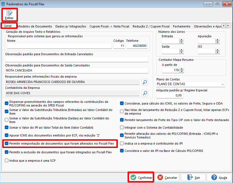Toggle Somar Substituição Tributária (Entradas) checkbox
The width and height of the screenshot is (233, 183).
(6, 111)
